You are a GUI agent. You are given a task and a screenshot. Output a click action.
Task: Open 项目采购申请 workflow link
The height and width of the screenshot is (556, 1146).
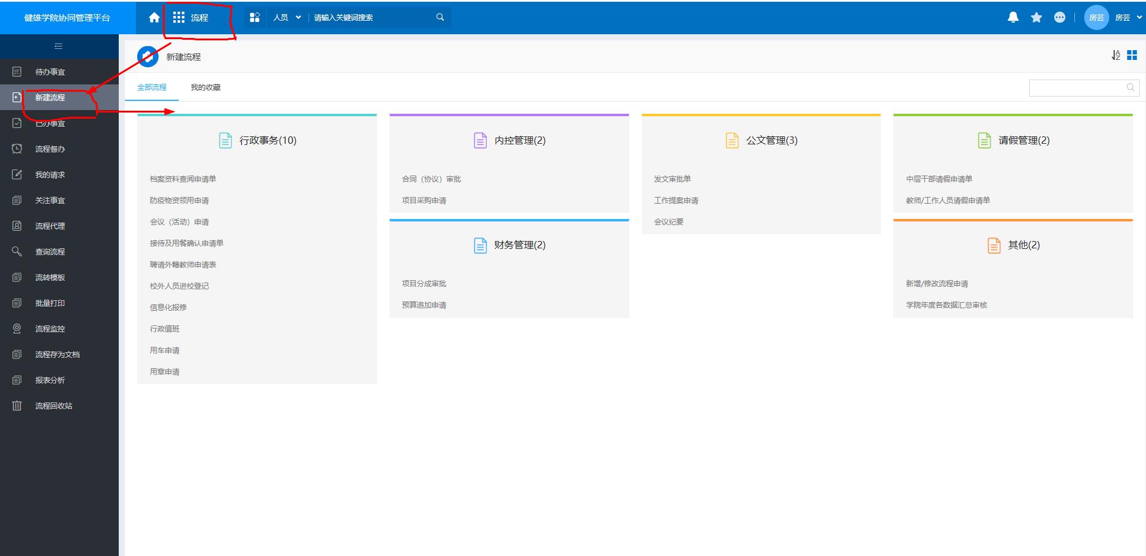pyautogui.click(x=424, y=201)
